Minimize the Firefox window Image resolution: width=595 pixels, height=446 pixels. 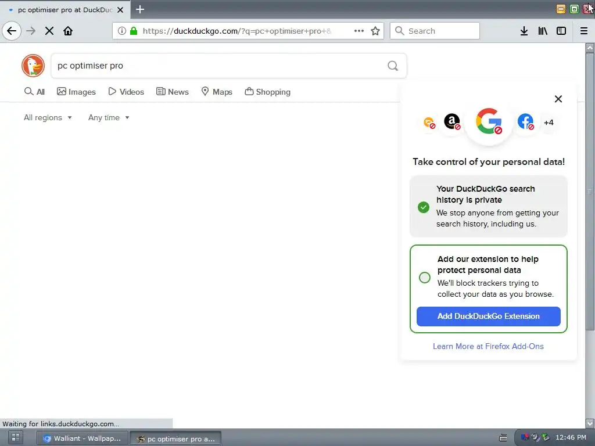(x=561, y=9)
